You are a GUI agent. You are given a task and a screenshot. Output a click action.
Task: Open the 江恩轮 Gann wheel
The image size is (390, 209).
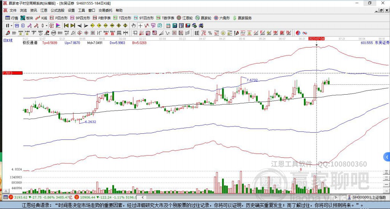tap(185, 18)
